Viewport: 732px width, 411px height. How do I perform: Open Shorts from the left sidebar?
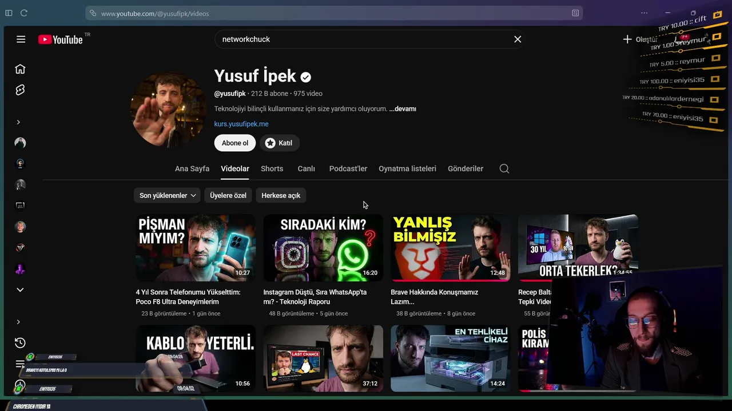(20, 90)
